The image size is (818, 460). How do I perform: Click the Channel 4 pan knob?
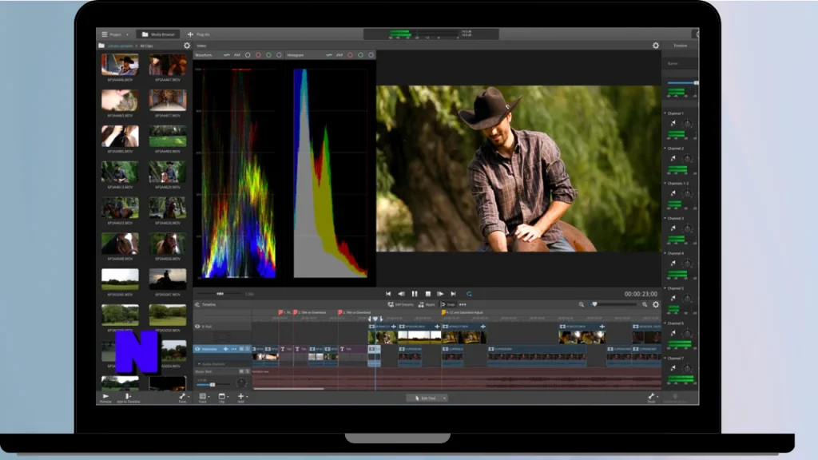coord(688,264)
